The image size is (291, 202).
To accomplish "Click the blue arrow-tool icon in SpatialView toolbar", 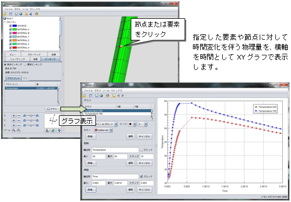I will pyautogui.click(x=31, y=14).
